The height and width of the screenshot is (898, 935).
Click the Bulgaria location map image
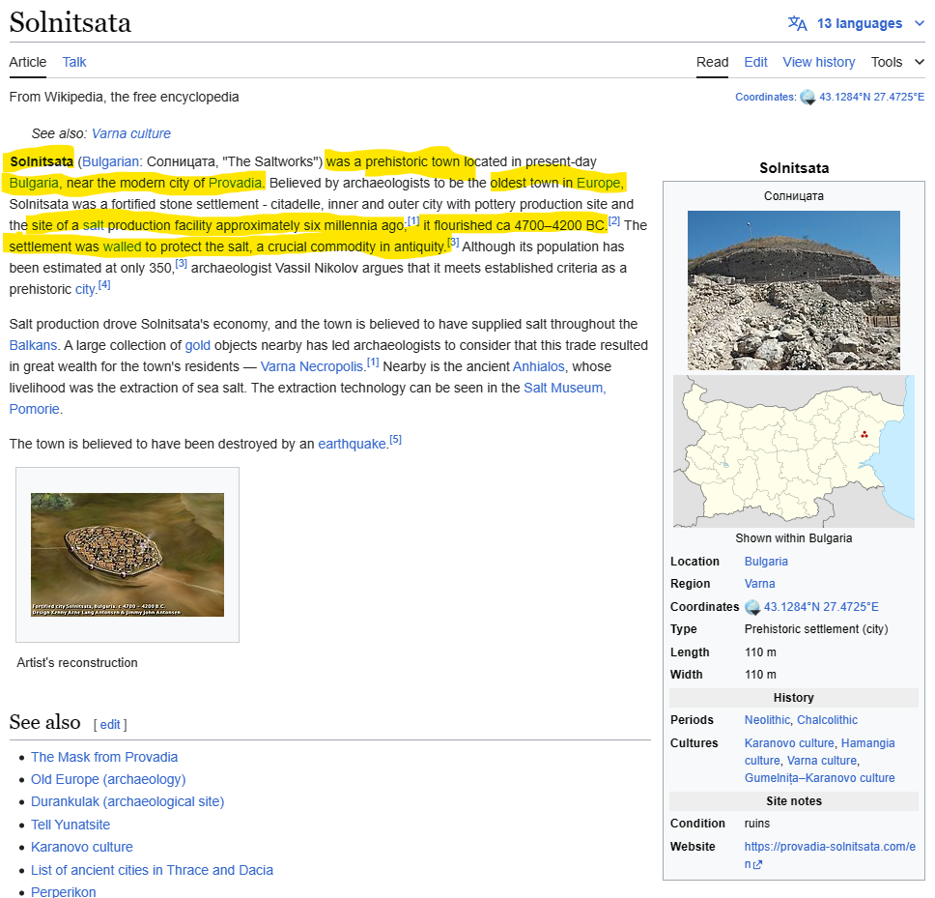794,451
